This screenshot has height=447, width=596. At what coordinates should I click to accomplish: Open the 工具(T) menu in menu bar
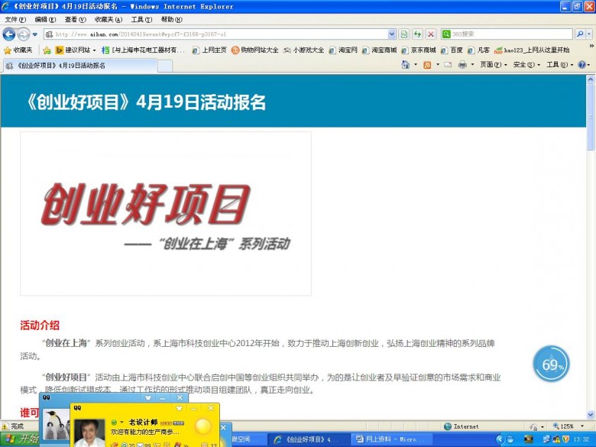(141, 19)
